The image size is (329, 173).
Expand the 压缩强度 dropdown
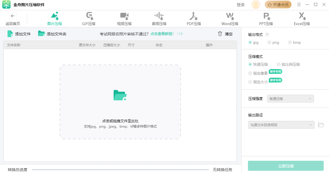(290, 99)
